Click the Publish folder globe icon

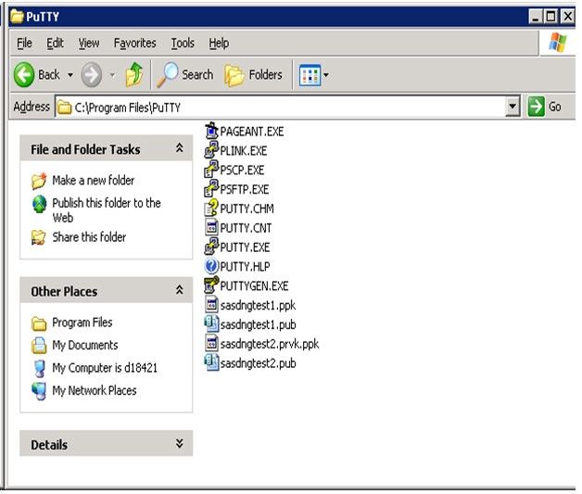click(x=39, y=204)
